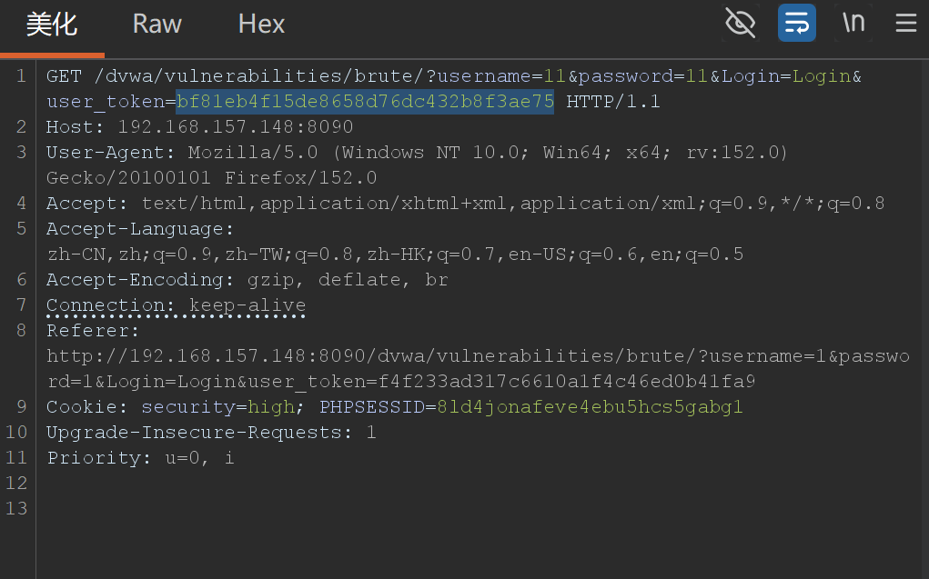This screenshot has width=929, height=579.
Task: Click the Priority: u=0, i line
Action: tap(140, 457)
